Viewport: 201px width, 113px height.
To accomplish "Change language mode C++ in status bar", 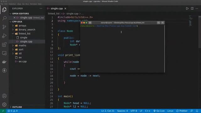I will [148, 111].
